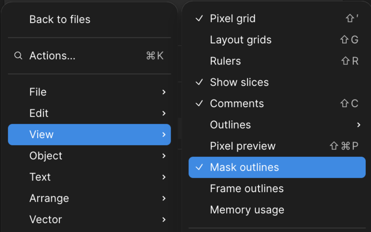The width and height of the screenshot is (371, 232).
Task: Select the highlighted View menu item
Action: click(x=90, y=135)
